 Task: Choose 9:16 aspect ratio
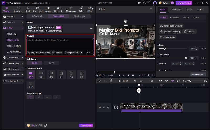coord(31,85)
